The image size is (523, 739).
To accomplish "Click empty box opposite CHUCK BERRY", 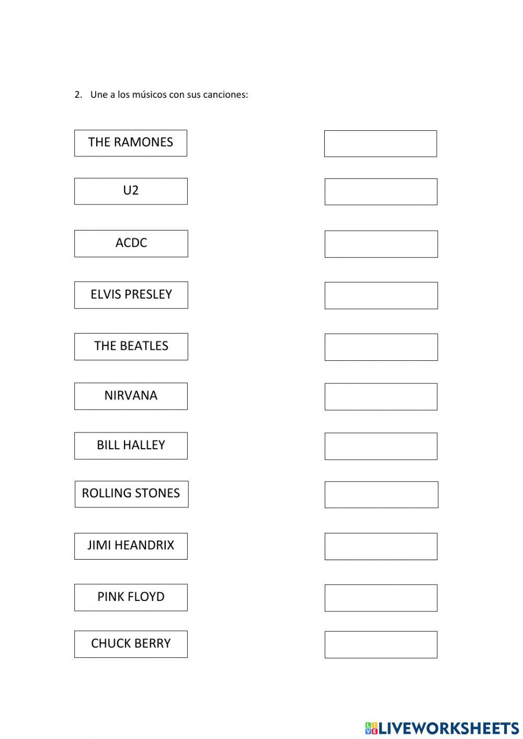I will point(381,644).
